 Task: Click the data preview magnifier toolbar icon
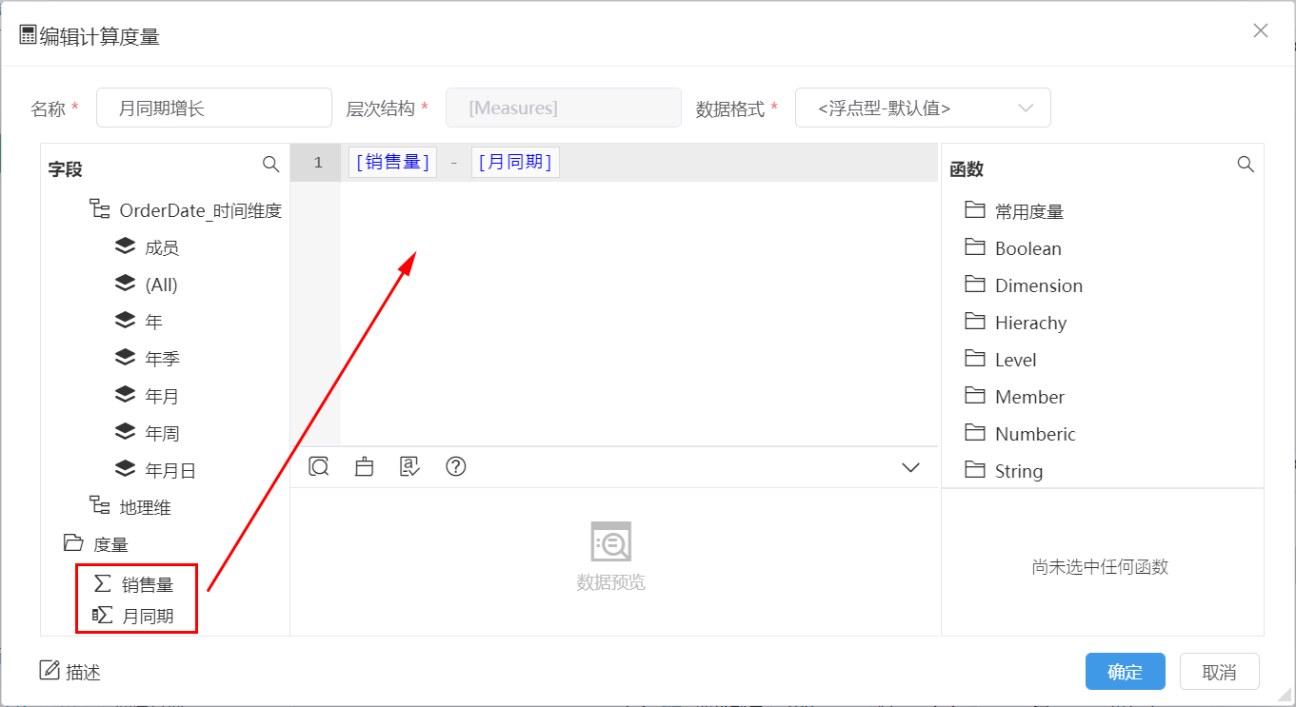click(319, 466)
